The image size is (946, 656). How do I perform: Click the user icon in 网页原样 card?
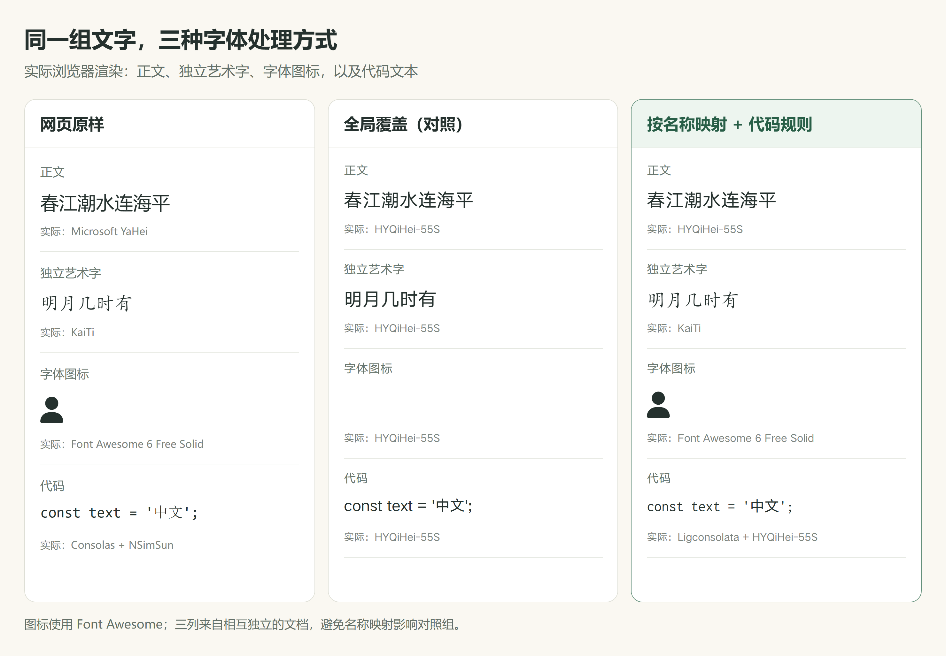tap(52, 410)
